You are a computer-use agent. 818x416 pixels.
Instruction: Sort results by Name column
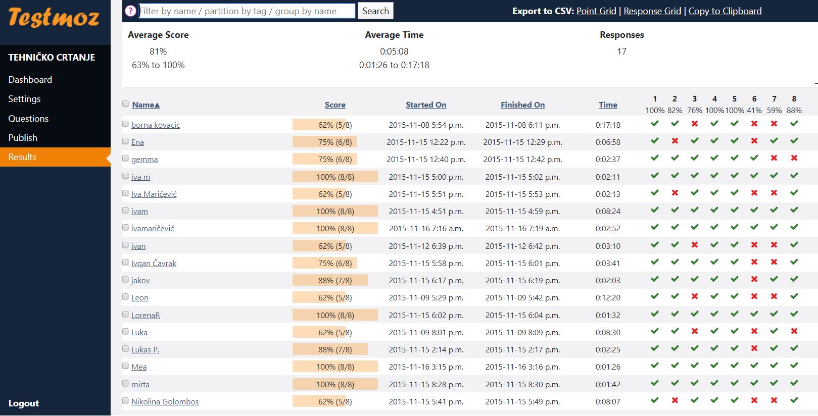146,105
